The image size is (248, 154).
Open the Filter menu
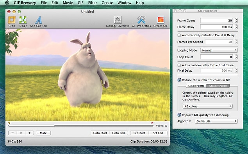click(x=93, y=3)
